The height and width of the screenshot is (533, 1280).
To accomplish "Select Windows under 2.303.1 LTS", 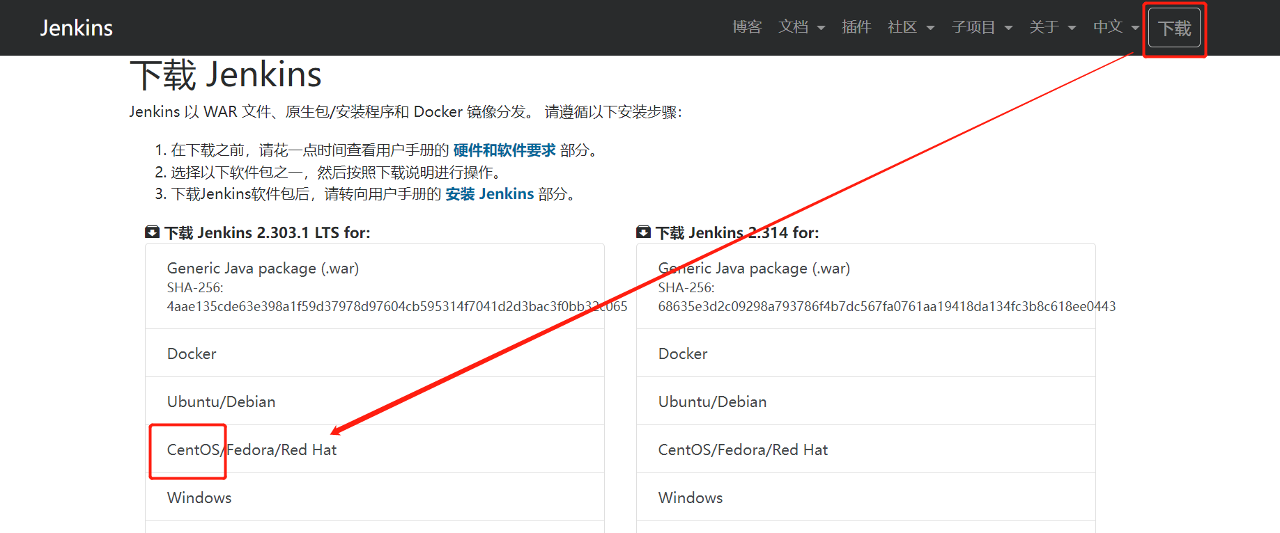I will tap(375, 498).
